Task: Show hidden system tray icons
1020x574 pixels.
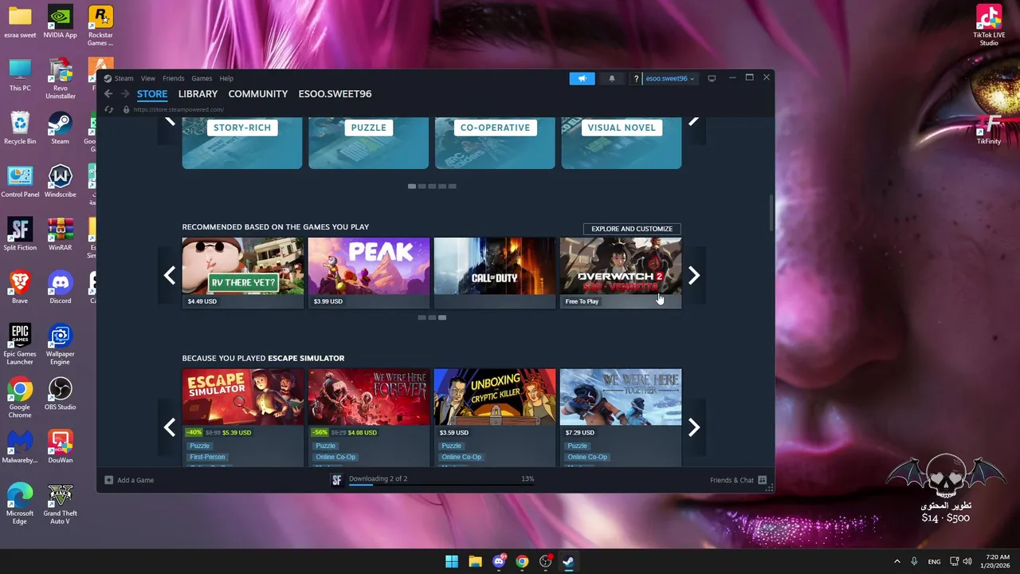Action: (896, 561)
